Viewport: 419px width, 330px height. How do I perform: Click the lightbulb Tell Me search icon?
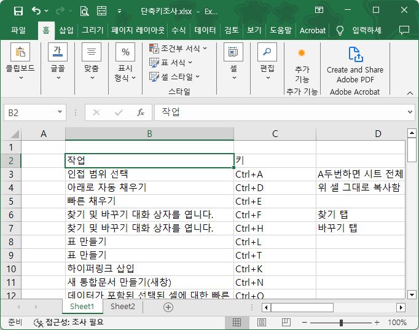pos(340,31)
